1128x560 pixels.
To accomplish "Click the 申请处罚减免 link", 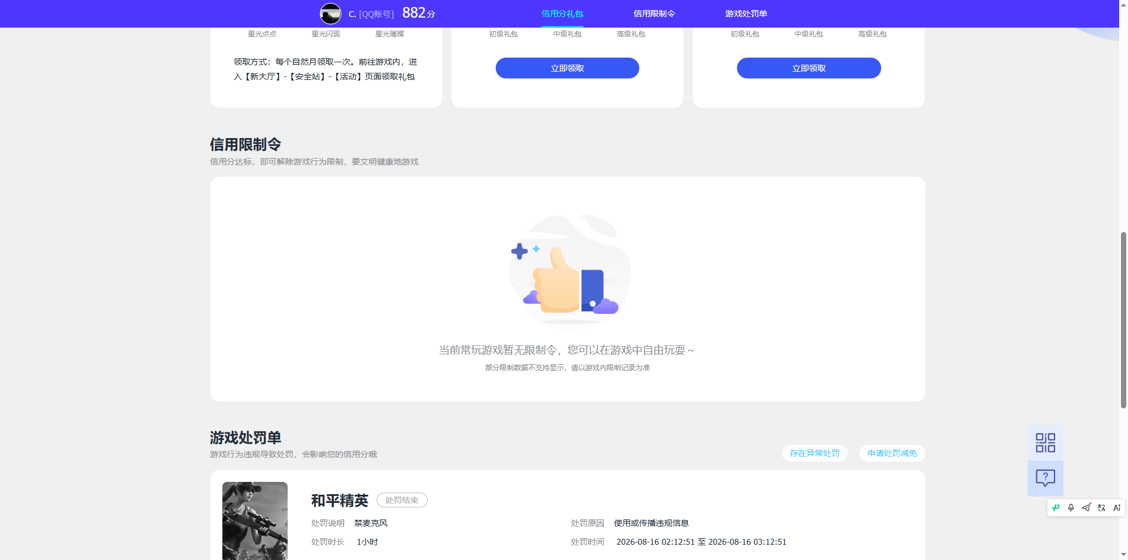I will tap(892, 453).
